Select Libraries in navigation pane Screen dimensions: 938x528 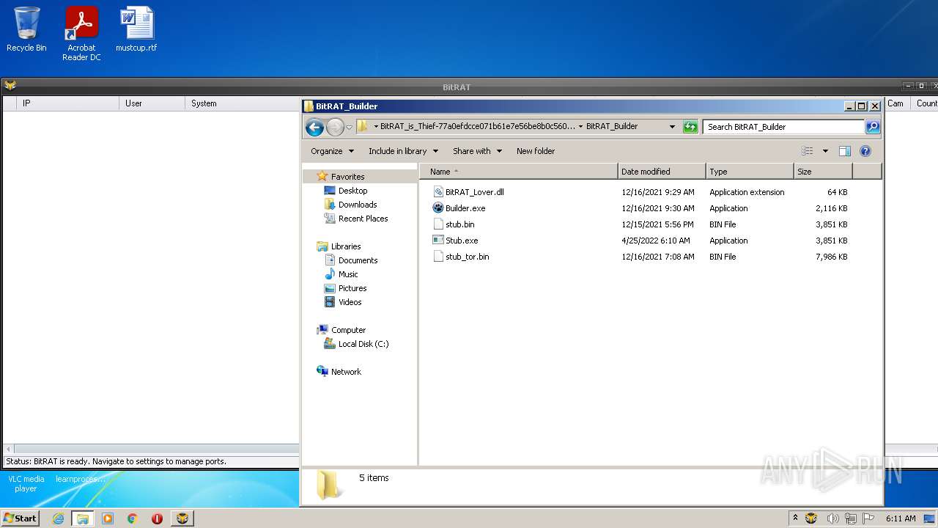point(346,246)
